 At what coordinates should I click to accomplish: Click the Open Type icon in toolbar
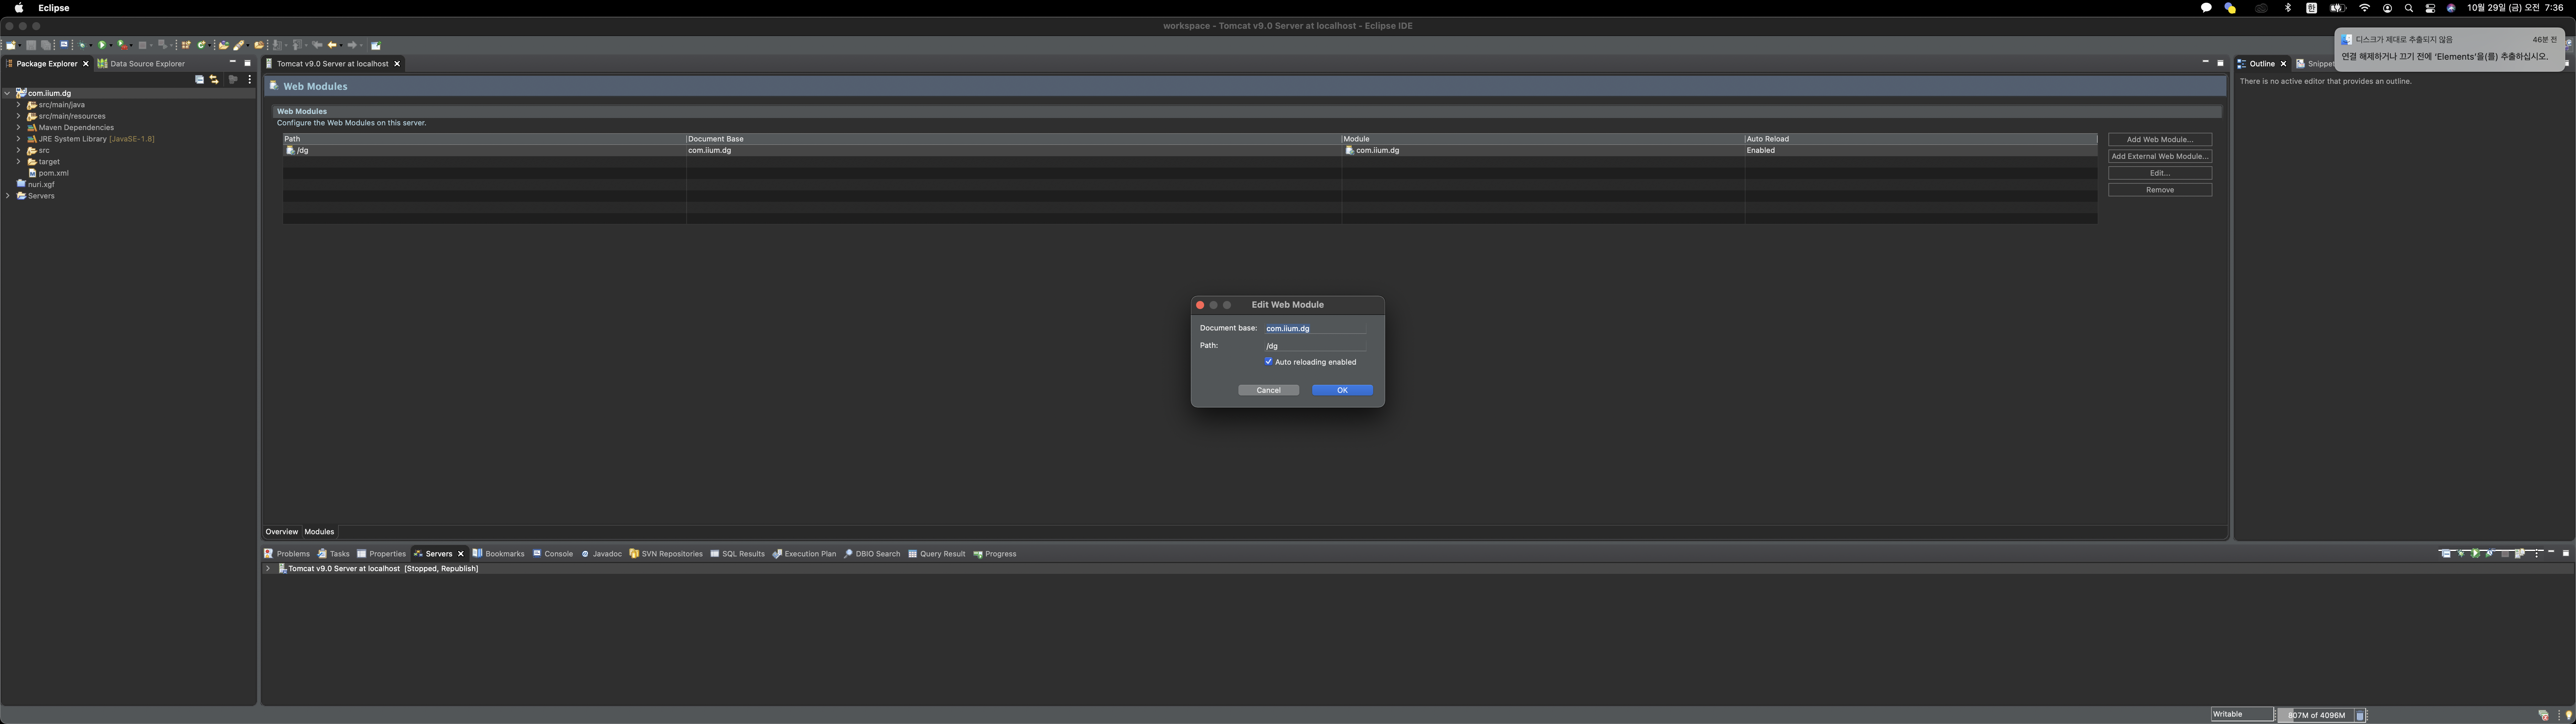tap(224, 45)
